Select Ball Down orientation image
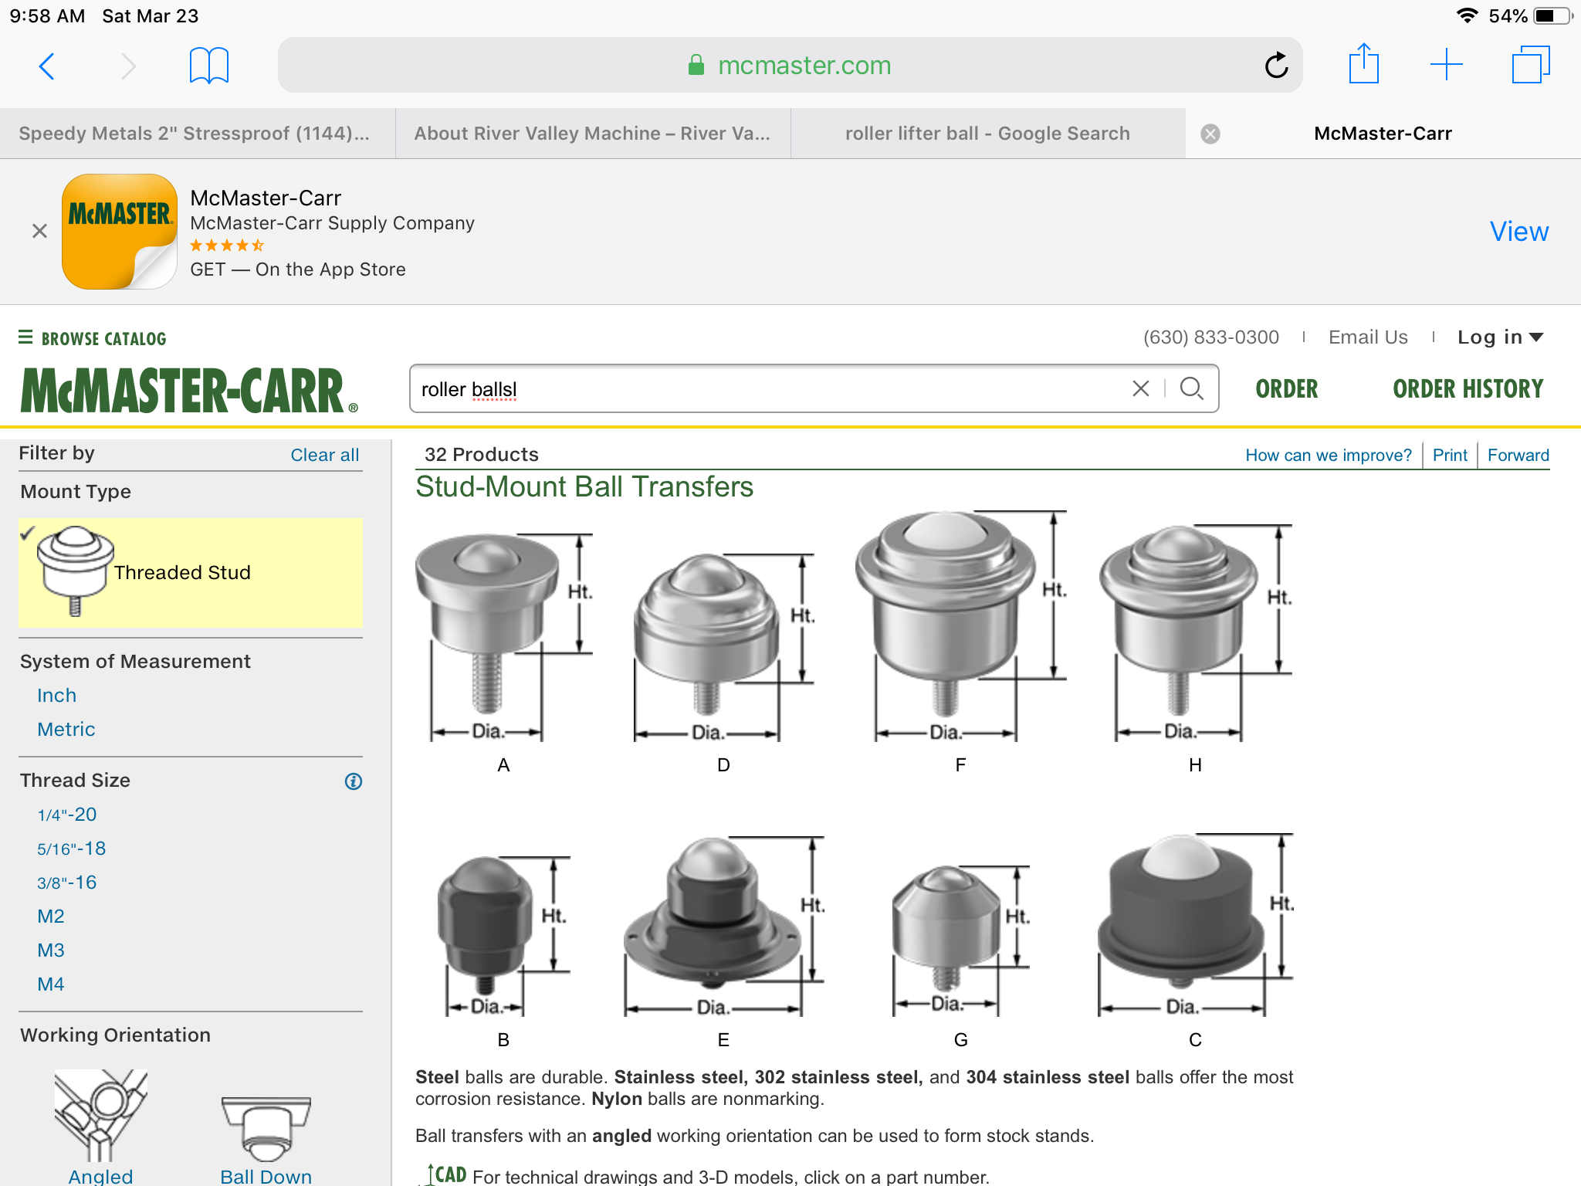This screenshot has height=1186, width=1581. pyautogui.click(x=266, y=1129)
